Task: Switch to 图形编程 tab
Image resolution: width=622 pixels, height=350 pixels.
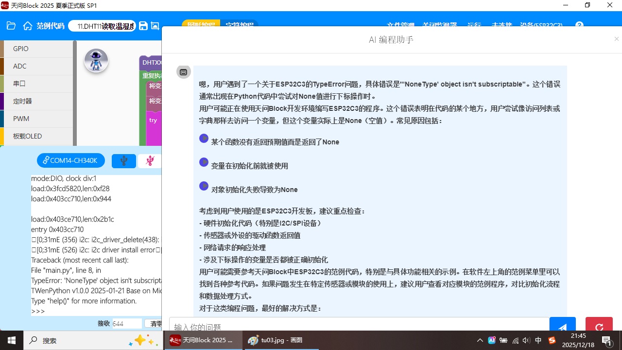Action: coord(201,25)
